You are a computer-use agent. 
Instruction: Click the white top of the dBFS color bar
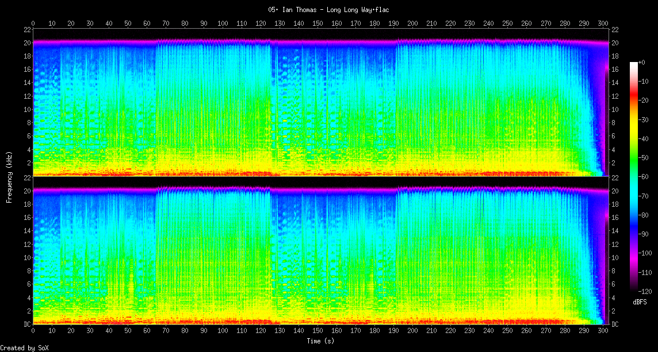point(633,64)
